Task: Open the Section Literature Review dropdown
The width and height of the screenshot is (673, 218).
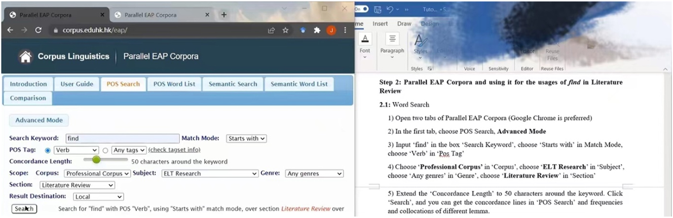Action: [77, 185]
